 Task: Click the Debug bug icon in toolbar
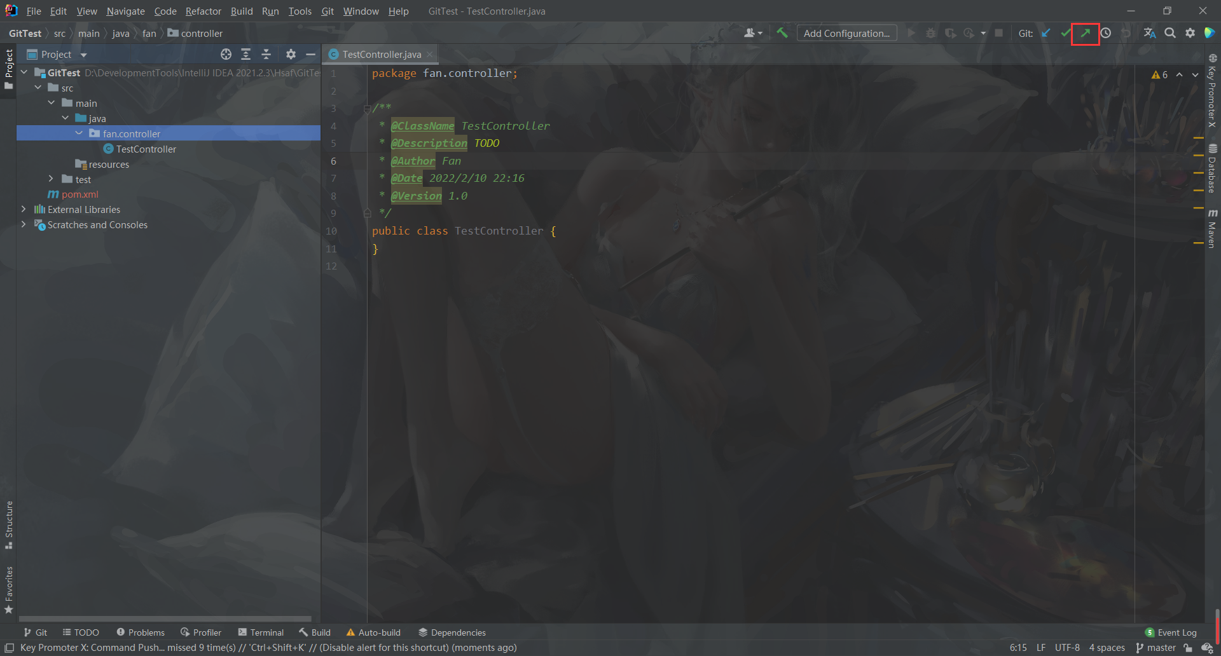[931, 33]
